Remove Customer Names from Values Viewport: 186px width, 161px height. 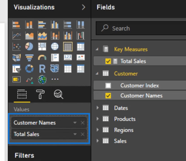tap(83, 123)
